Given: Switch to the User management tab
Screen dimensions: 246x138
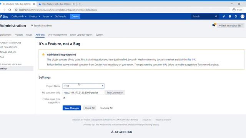Looking at the screenshot, I should click(57, 35).
